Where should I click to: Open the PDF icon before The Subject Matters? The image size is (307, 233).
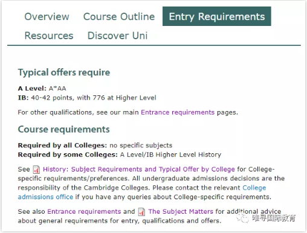point(141,212)
